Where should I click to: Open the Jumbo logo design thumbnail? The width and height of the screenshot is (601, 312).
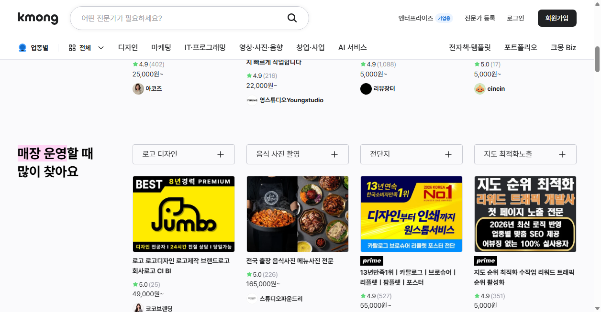click(x=184, y=214)
